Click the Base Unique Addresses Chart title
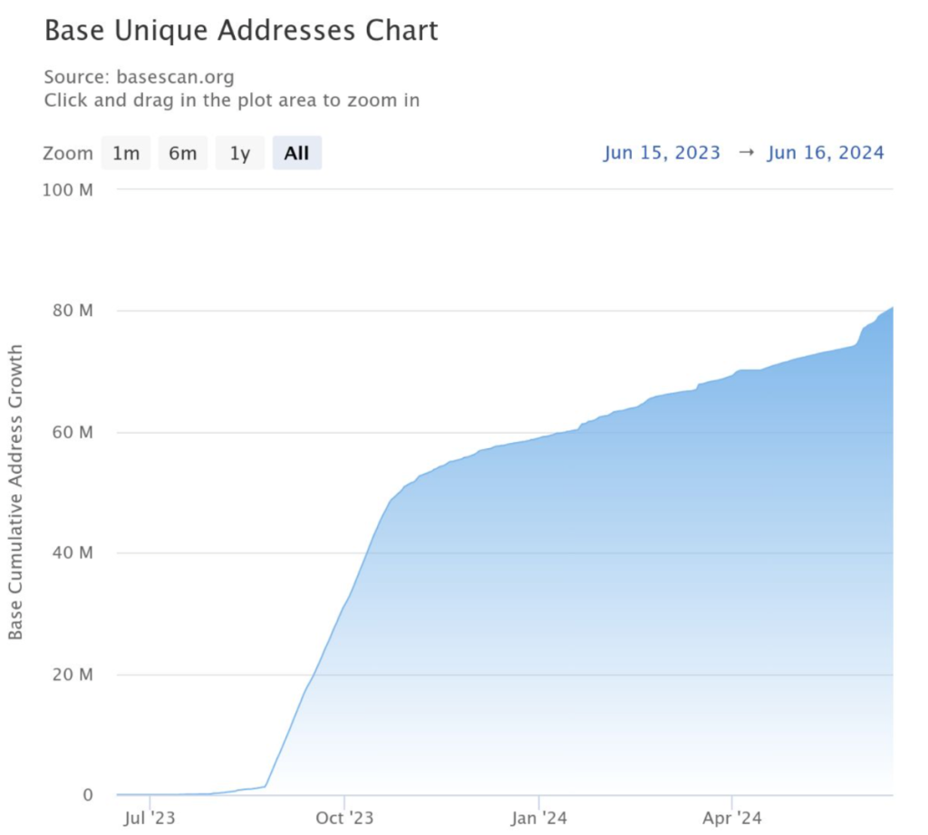The width and height of the screenshot is (928, 835). (x=241, y=31)
